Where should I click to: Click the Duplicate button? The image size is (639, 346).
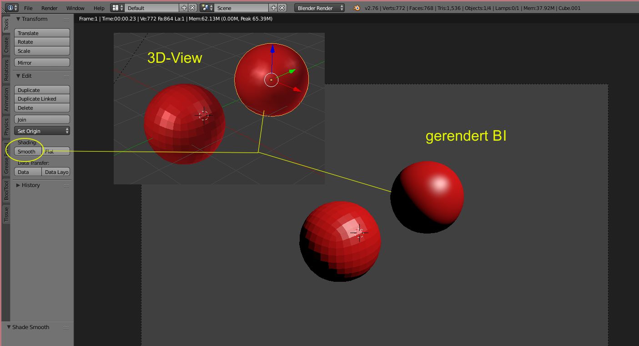tap(42, 90)
